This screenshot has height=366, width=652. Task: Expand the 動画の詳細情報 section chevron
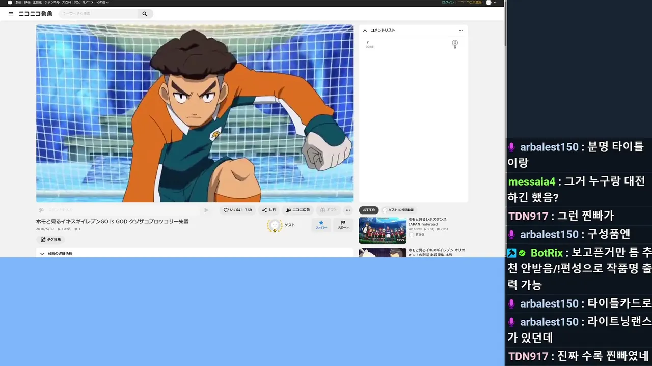pyautogui.click(x=42, y=253)
